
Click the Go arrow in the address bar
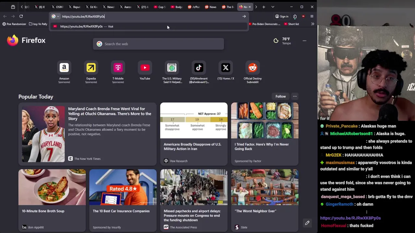pyautogui.click(x=244, y=16)
